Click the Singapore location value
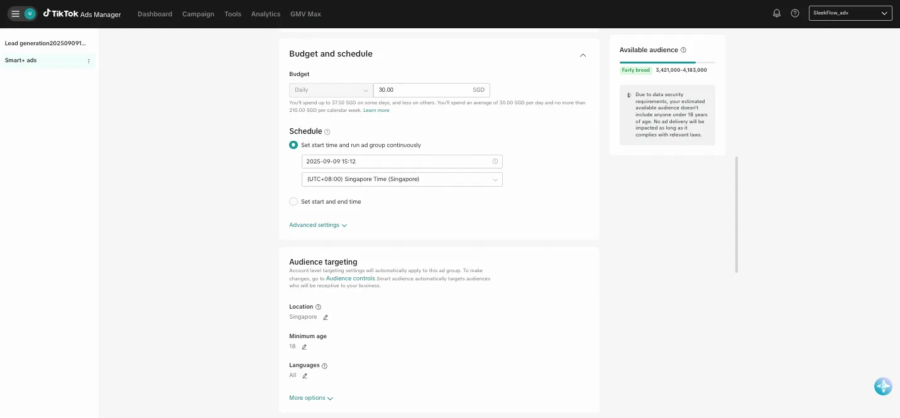 click(x=303, y=317)
